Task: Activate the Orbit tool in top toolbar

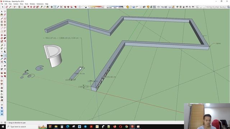Action: 52,7
